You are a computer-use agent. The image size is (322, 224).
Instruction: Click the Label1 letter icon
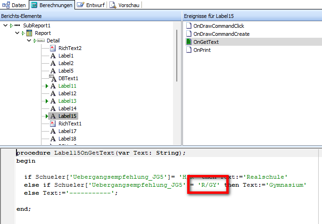coord(53,56)
